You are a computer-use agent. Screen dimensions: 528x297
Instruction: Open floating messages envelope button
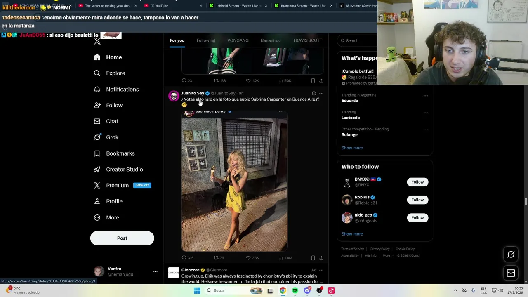[511, 273]
